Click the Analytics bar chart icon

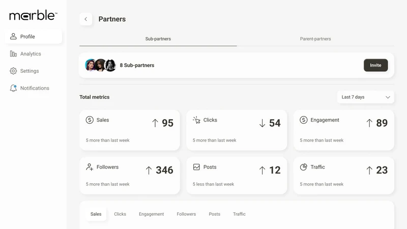[13, 54]
